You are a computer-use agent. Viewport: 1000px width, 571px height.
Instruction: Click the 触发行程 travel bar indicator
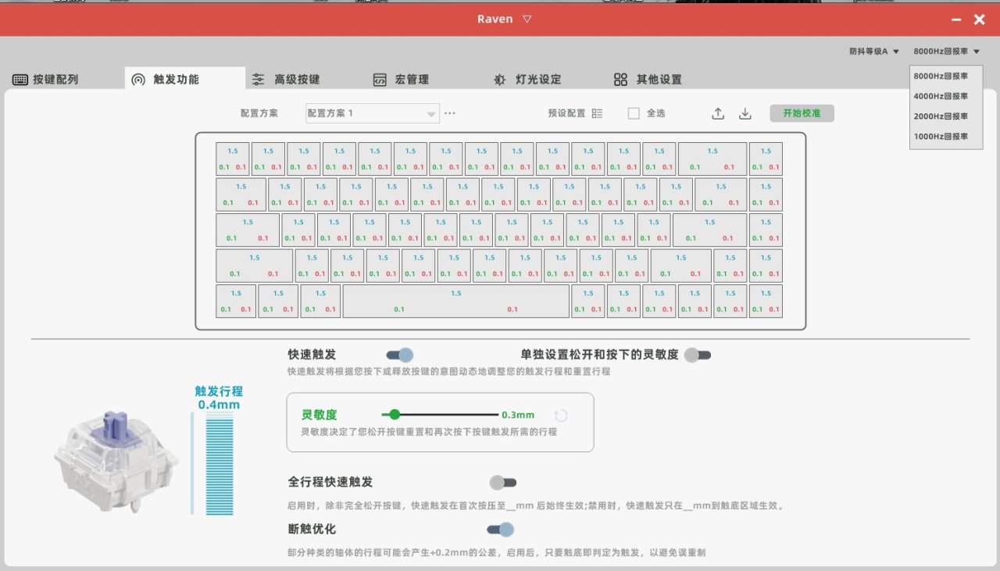220,464
